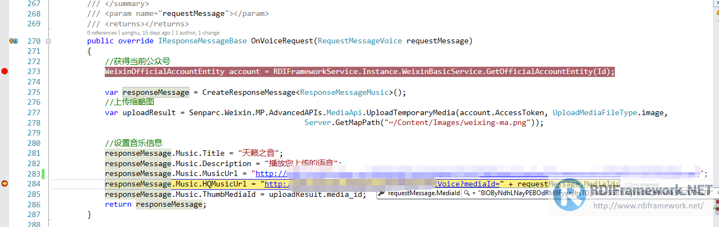Click the current-statement arrow marker on line 284

pyautogui.click(x=5, y=184)
